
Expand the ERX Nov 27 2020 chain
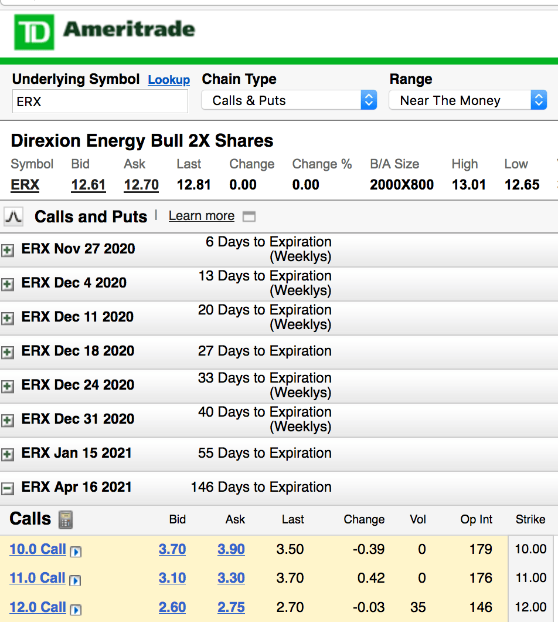[x=8, y=251]
